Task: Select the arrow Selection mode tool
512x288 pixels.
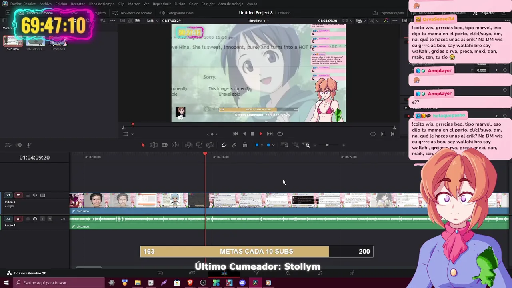Action: tap(143, 145)
